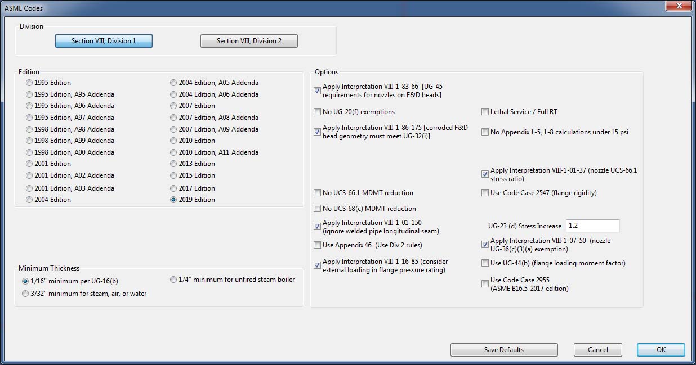Select 2007 Edition, A09 Addenda
The image size is (696, 365).
click(x=174, y=129)
